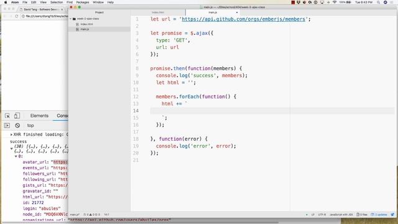398x224 pixels.
Task: Switch to the Elements tab in DevTools
Action: tap(39, 116)
